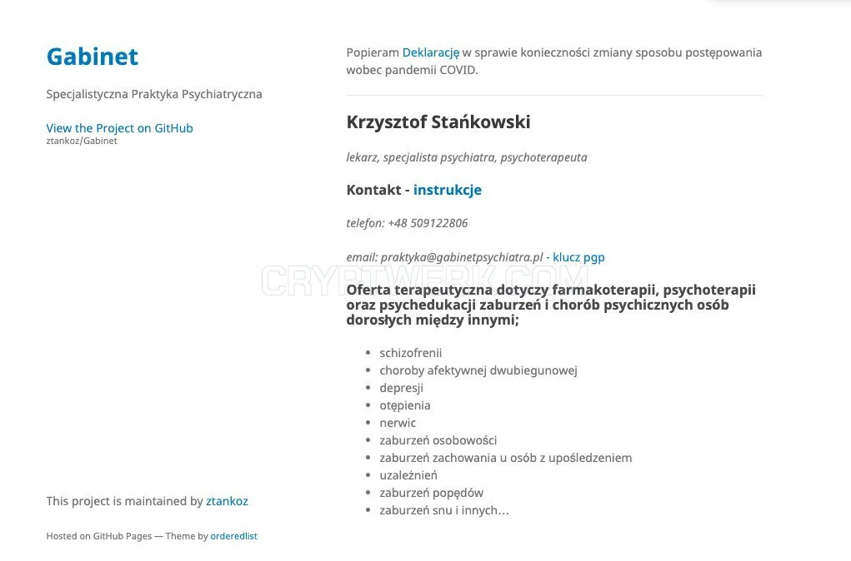Click the zaburzeń osobowości list item

click(x=438, y=440)
